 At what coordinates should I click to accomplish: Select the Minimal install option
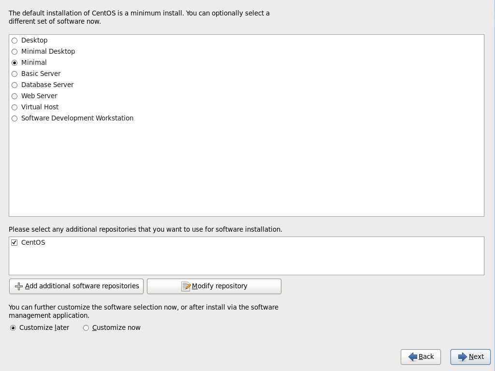[15, 62]
